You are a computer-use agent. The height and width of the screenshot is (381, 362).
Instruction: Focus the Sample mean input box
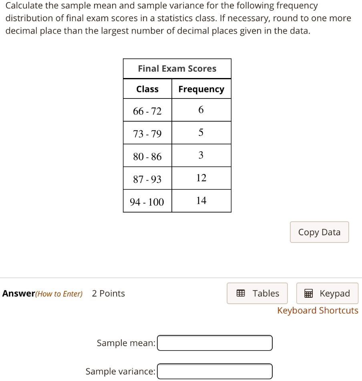pos(215,343)
